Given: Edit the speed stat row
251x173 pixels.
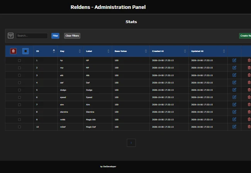Looking at the screenshot, I should (234, 97).
